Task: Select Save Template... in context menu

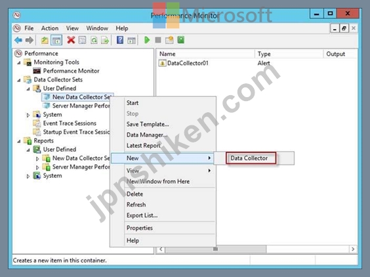Action: click(x=148, y=124)
